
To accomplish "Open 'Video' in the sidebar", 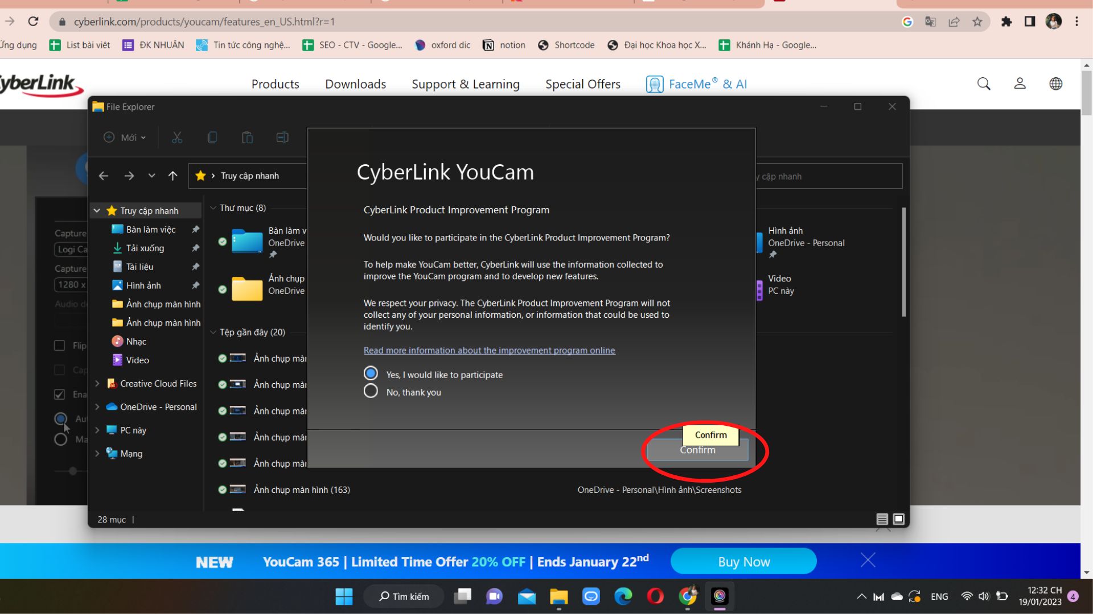I will point(137,360).
